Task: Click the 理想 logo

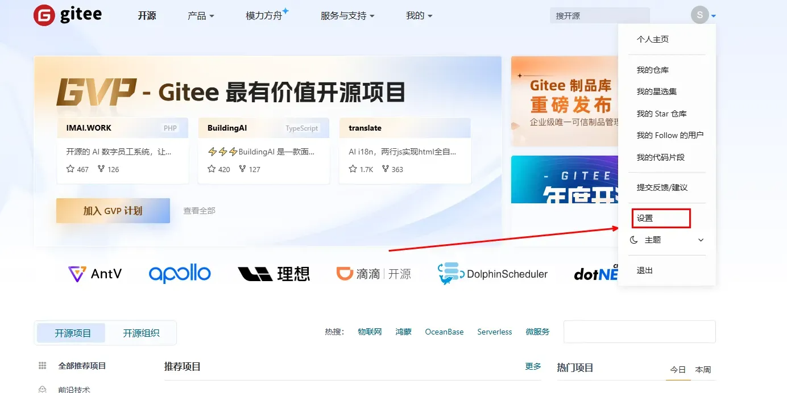Action: point(274,274)
